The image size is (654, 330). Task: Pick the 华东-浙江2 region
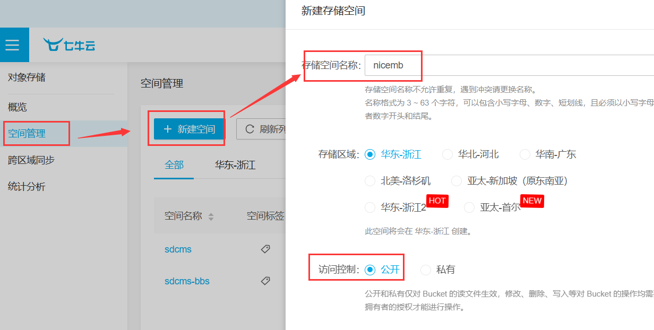371,207
